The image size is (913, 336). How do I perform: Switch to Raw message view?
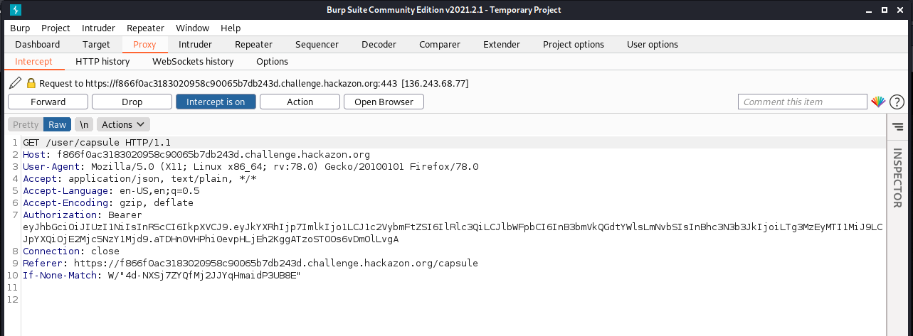point(58,124)
